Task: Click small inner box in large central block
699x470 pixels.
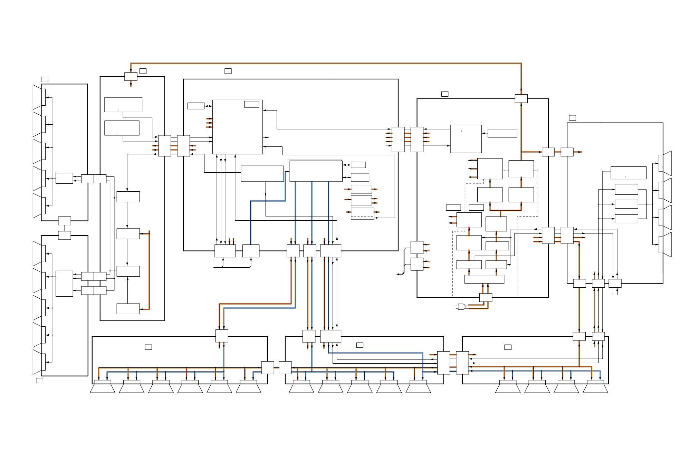Action: click(251, 104)
